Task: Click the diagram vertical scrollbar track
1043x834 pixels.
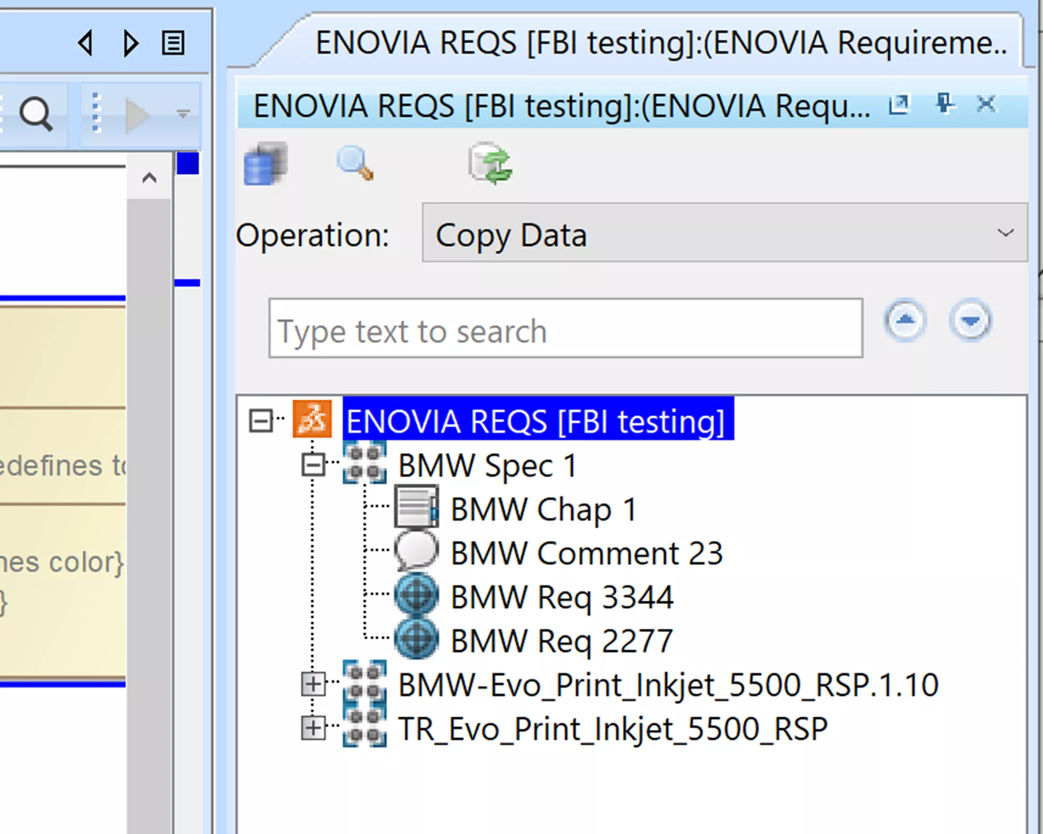Action: 149,516
